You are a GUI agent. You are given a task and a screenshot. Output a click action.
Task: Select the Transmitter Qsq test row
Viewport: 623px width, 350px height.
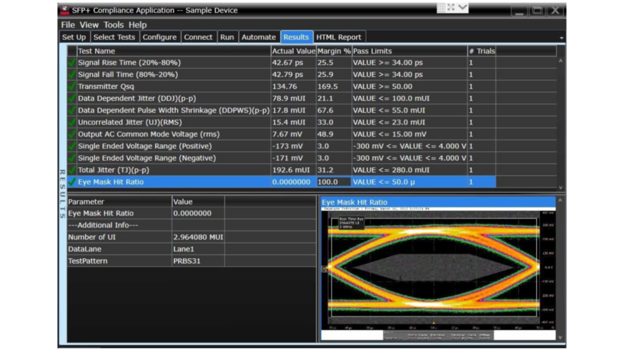click(x=282, y=86)
